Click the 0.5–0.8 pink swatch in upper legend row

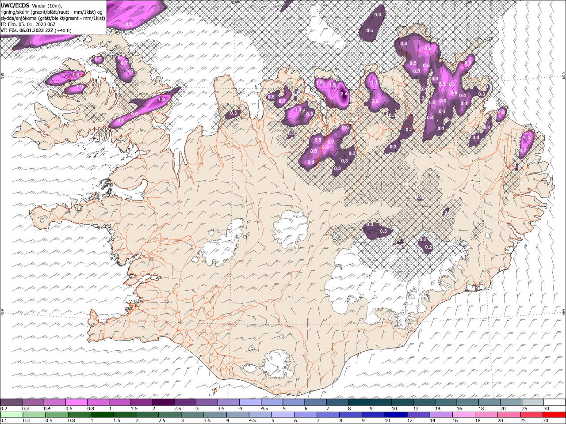[x=76, y=402]
